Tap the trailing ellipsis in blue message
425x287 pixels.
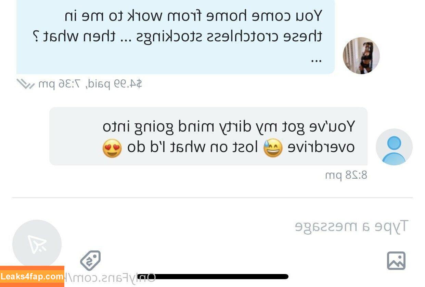coord(316,61)
